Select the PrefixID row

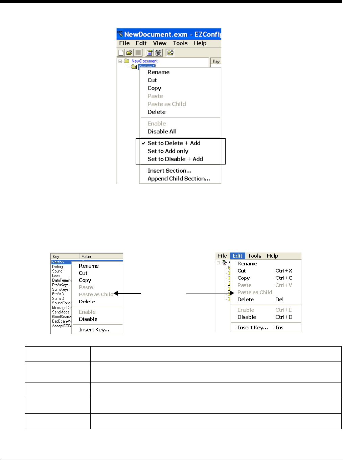click(x=58, y=294)
